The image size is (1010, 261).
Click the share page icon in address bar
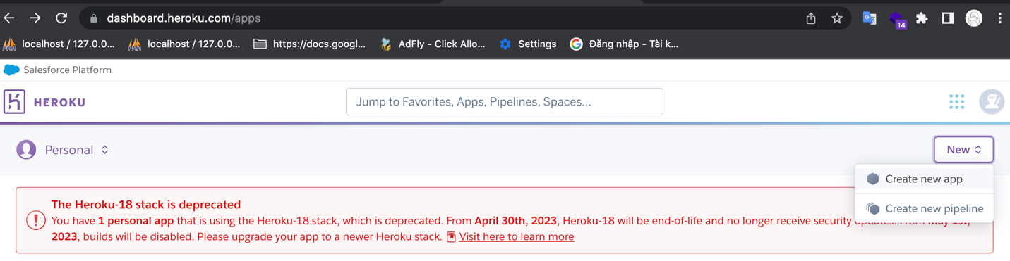coord(811,18)
